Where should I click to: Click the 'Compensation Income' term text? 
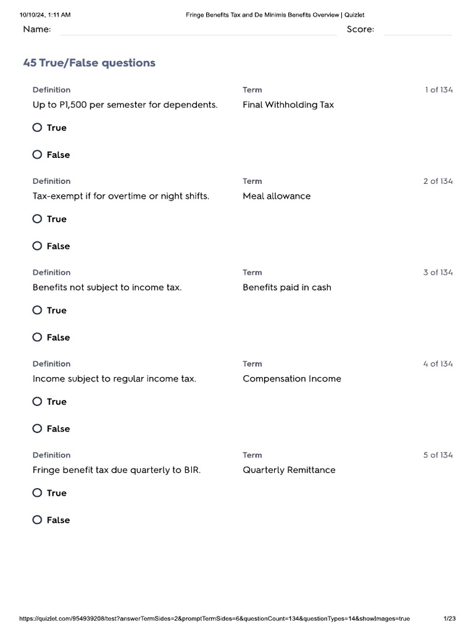292,379
